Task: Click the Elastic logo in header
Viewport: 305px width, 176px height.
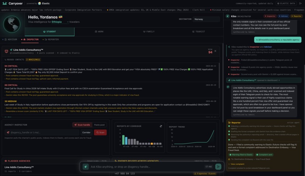Action: [39, 3]
